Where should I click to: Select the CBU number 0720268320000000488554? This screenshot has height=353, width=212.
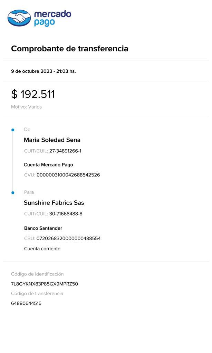click(68, 239)
